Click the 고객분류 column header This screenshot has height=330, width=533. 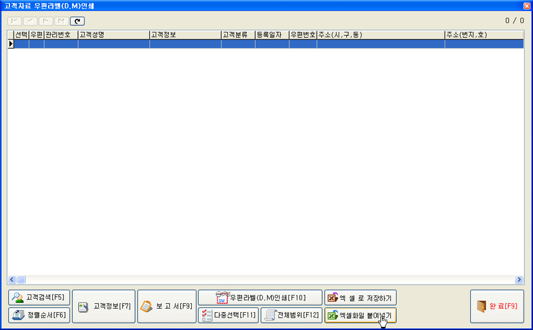238,35
